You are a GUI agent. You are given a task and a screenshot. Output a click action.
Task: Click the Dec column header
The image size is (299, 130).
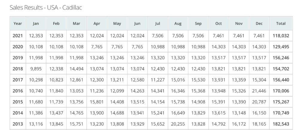coord(259,23)
